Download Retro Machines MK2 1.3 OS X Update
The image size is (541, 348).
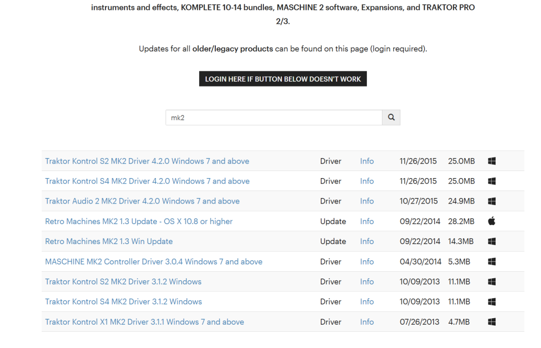pyautogui.click(x=138, y=221)
